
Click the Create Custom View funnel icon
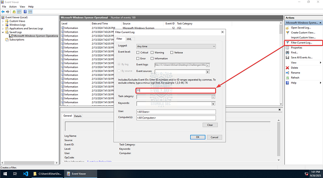[287, 33]
